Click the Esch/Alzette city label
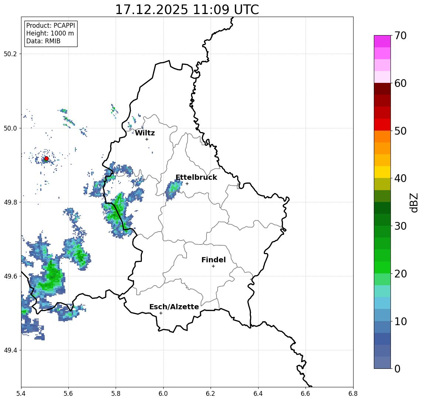Viewport: 423px width, 401px height. coord(174,307)
